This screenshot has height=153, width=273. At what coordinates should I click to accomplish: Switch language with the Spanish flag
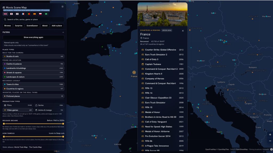[34, 14]
